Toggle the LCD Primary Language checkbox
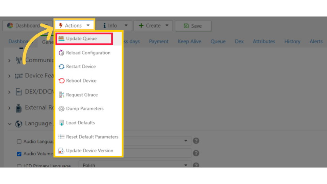Viewport: 327px width, 184px height. (x=19, y=166)
